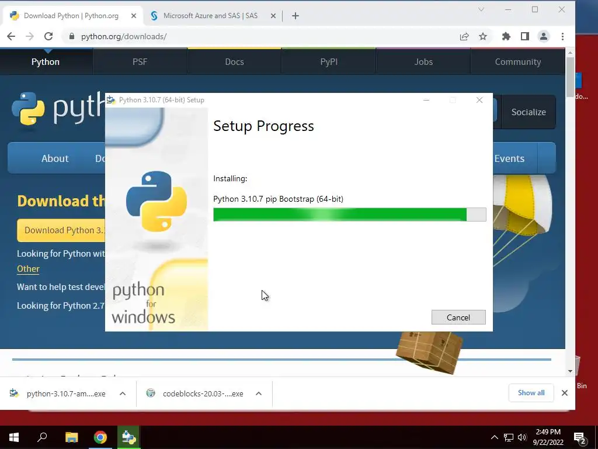Viewport: 598px width, 449px height.
Task: Open codeblocks-20.03 download item
Action: (x=194, y=393)
